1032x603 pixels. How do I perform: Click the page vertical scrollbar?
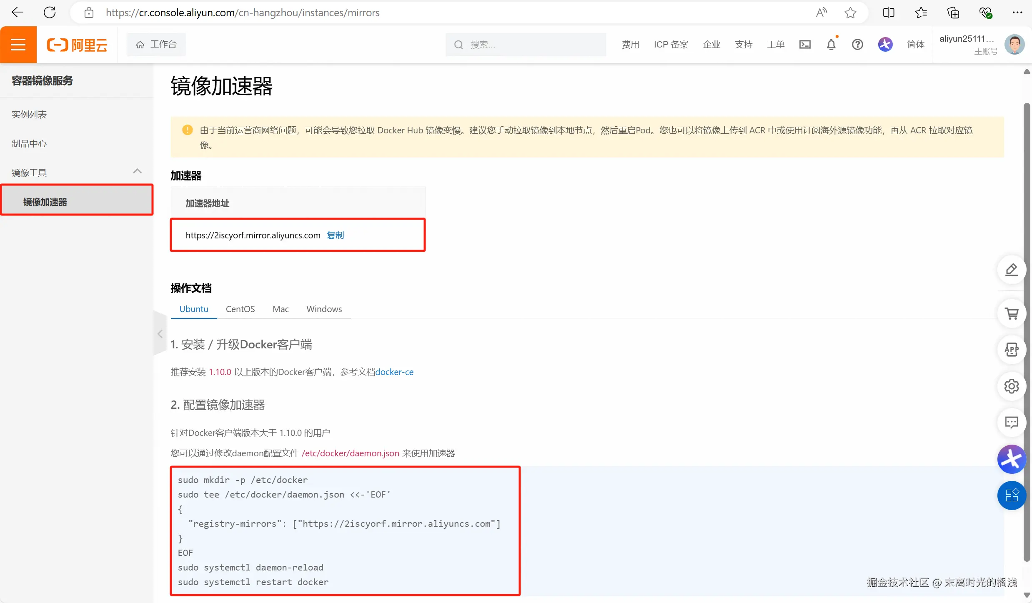(1027, 331)
